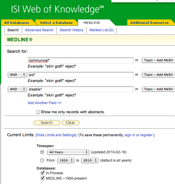This screenshot has height=184, width=175.
Task: Go to Advanced Search
Action: [39, 30]
